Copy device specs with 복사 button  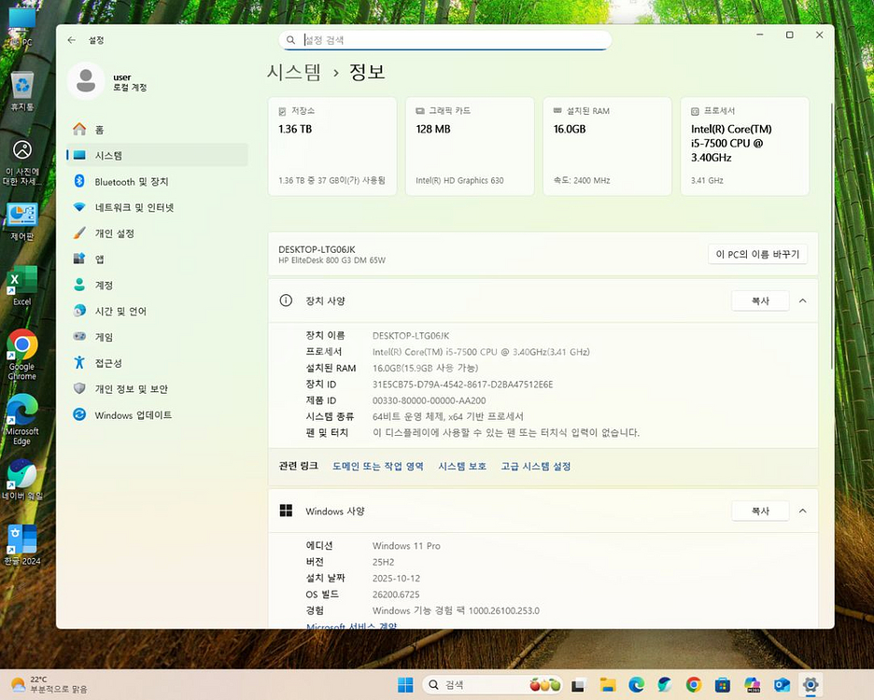click(760, 301)
